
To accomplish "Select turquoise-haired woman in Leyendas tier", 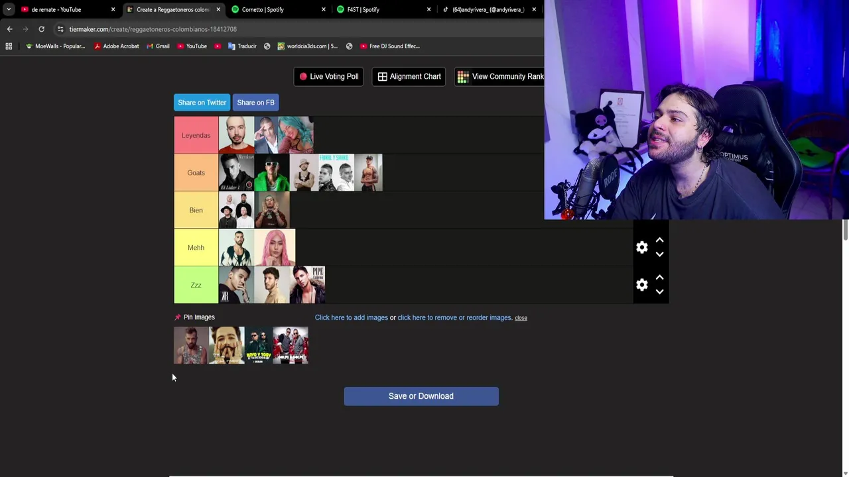I will tap(296, 135).
